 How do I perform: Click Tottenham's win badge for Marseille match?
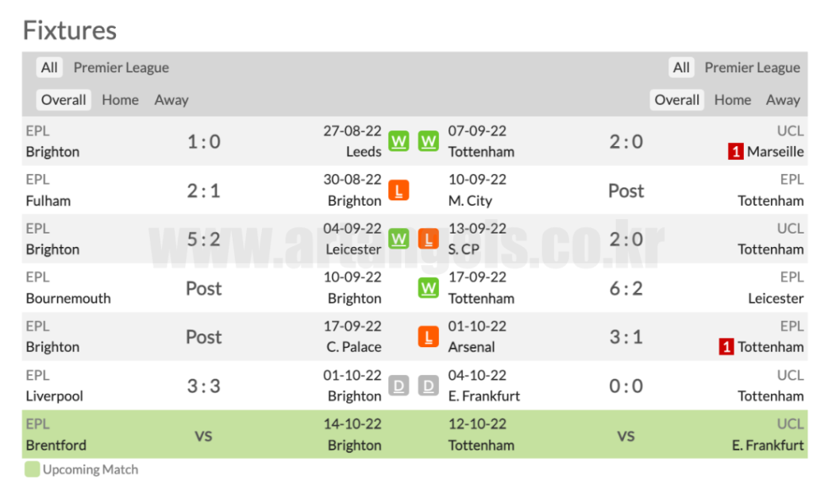(x=429, y=141)
